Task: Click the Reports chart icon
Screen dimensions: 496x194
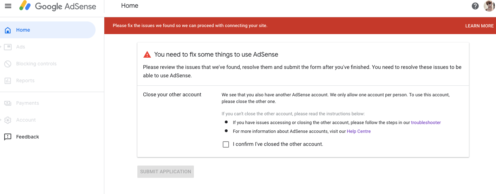Action: (8, 81)
